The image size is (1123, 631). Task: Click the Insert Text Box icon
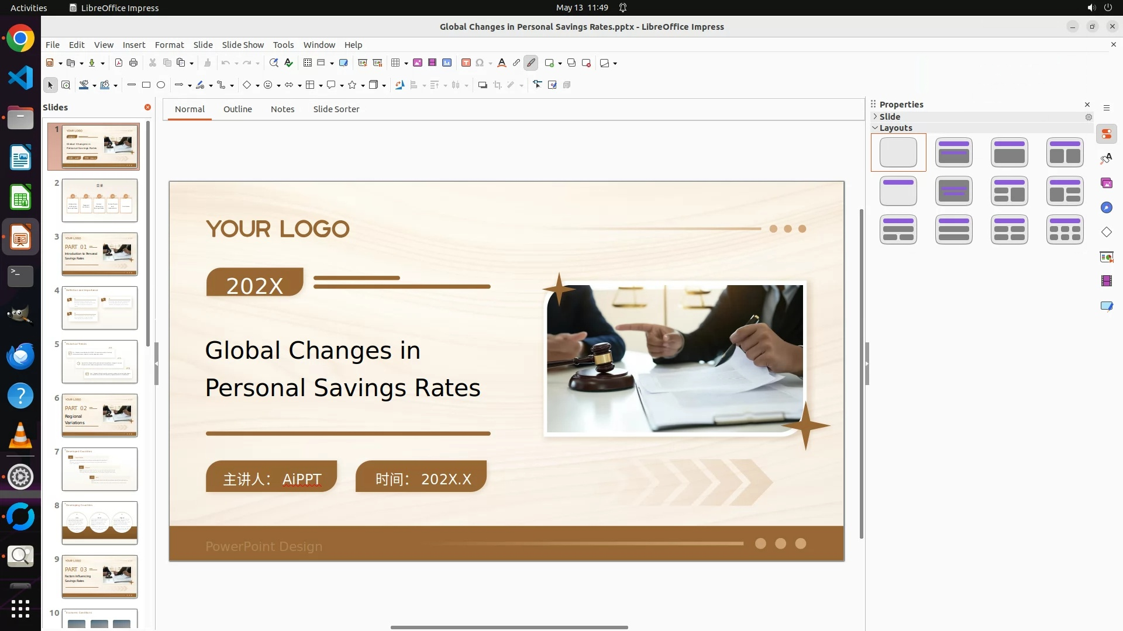point(466,63)
